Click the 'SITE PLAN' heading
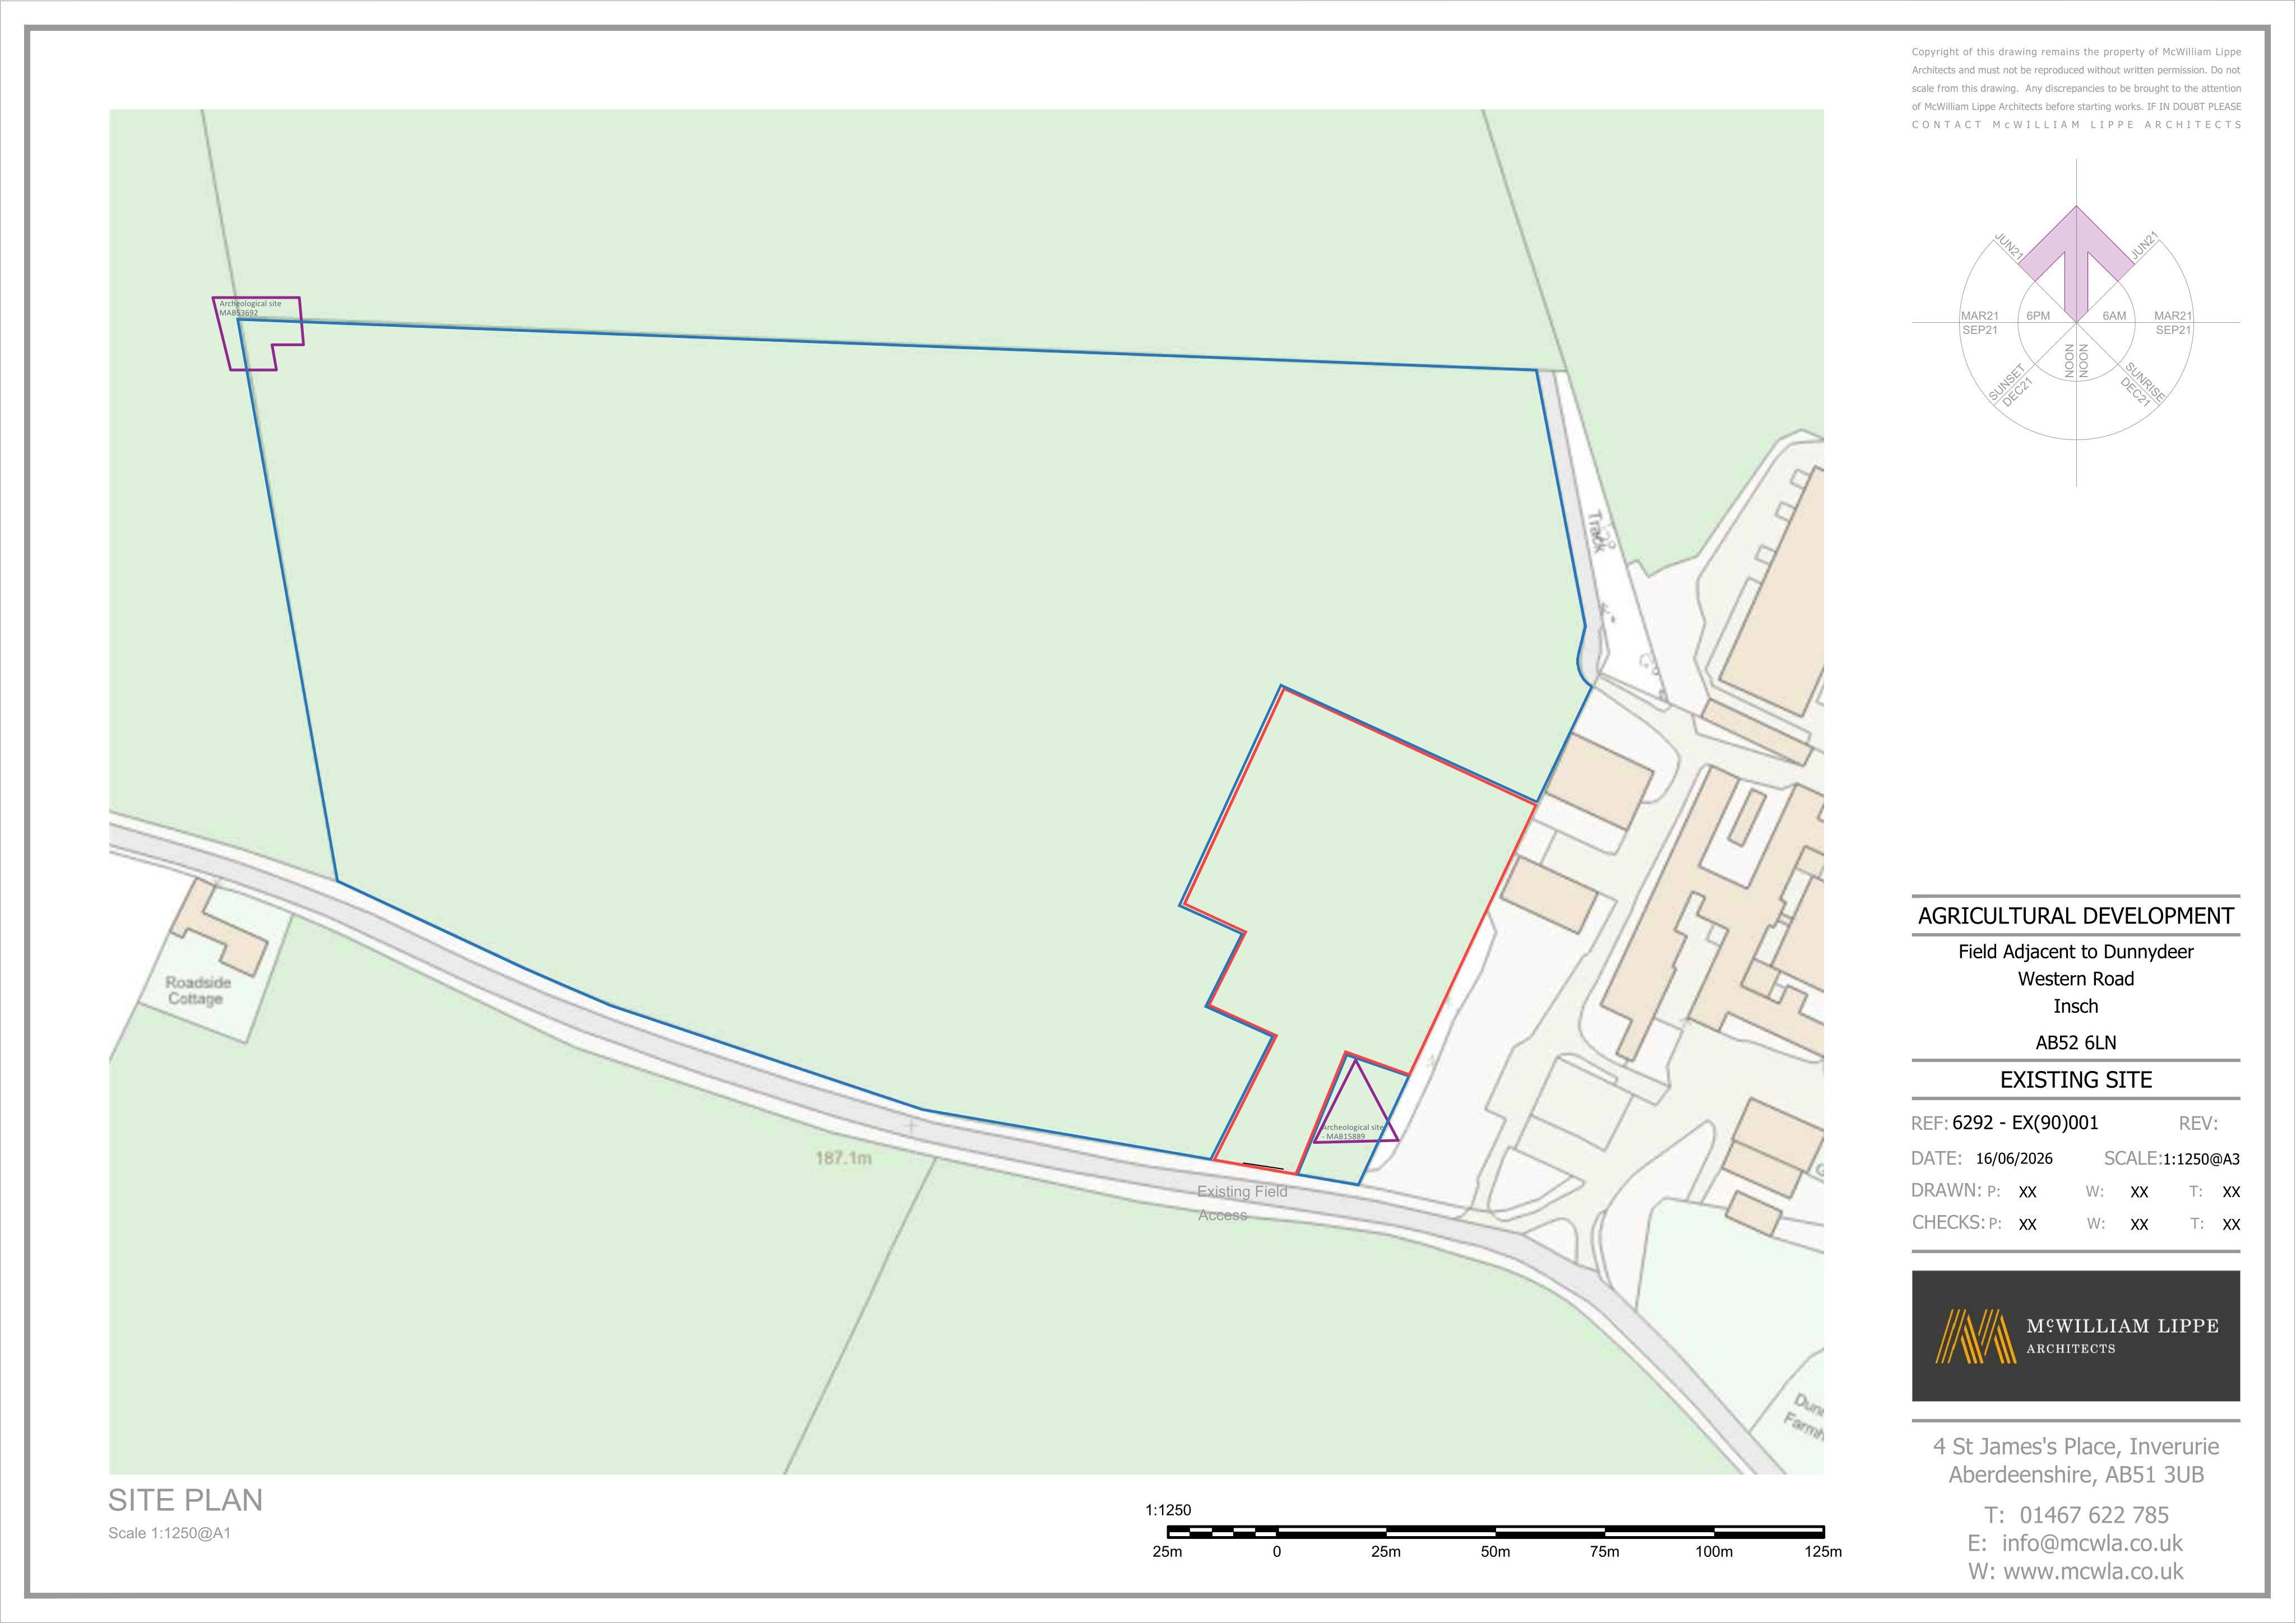 tap(185, 1500)
